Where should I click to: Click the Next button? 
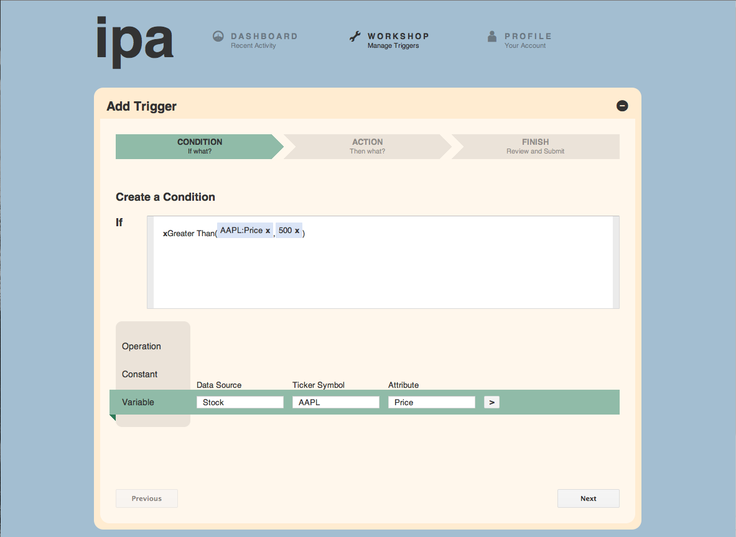coord(588,498)
